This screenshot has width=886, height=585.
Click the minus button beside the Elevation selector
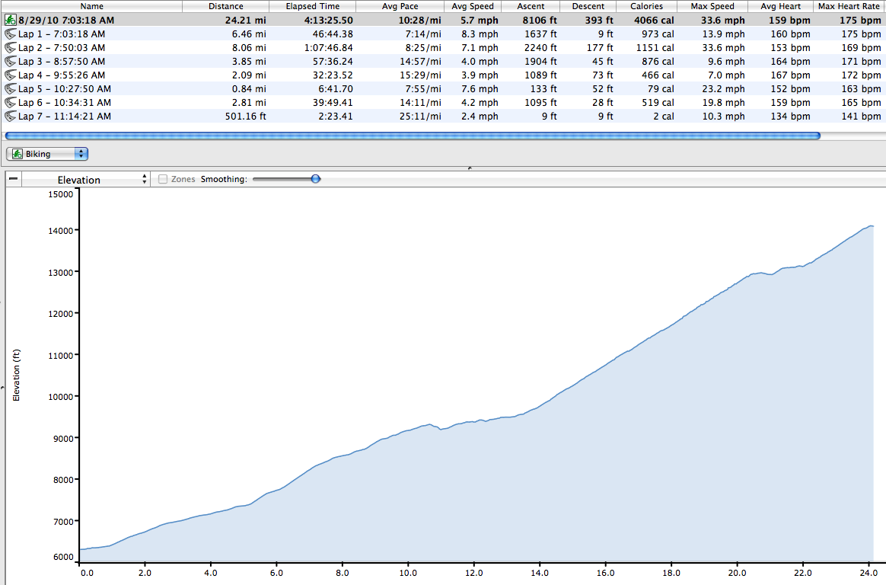point(13,180)
